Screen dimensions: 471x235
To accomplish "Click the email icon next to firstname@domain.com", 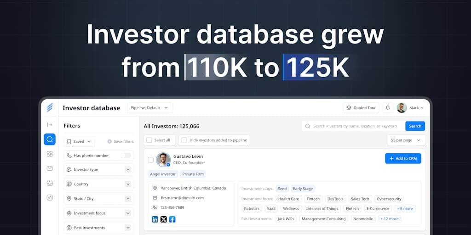I will pyautogui.click(x=155, y=198).
